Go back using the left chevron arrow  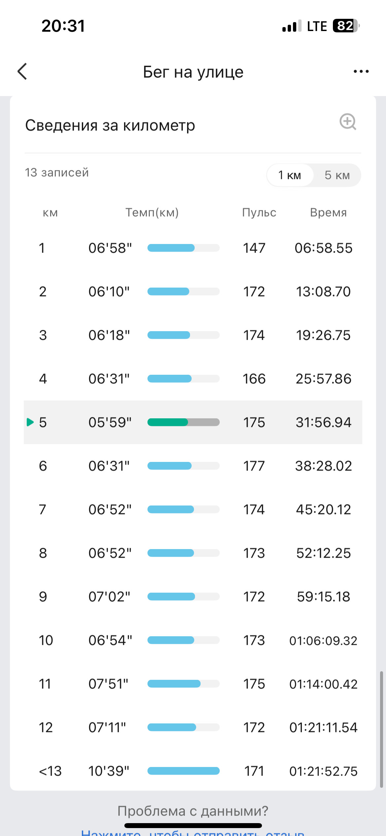(22, 71)
